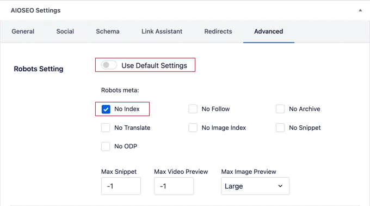Screen dimensions: 370x206
Task: Click the AIOSEO Settings heading
Action: [35, 10]
